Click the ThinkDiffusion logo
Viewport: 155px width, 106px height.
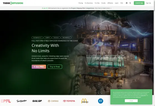pyautogui.click(x=13, y=3)
